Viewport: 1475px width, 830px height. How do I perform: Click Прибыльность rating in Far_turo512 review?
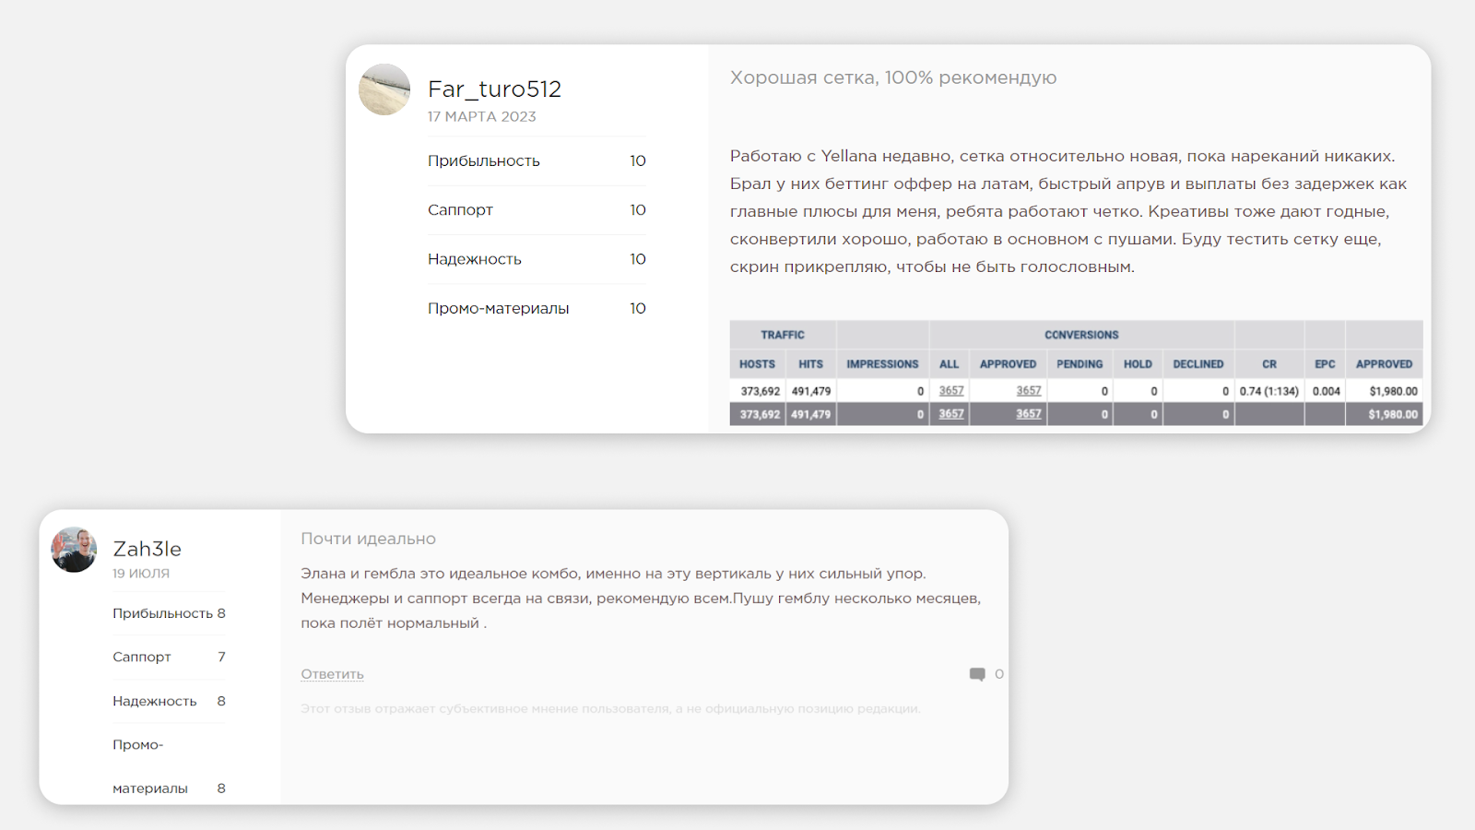[x=537, y=160]
